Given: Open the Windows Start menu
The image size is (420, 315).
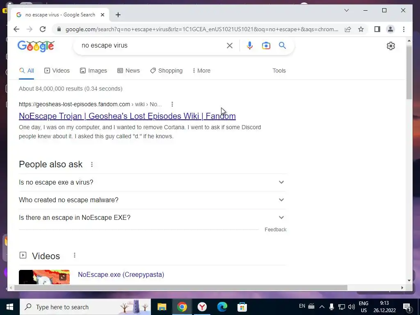Looking at the screenshot, I should (x=10, y=307).
